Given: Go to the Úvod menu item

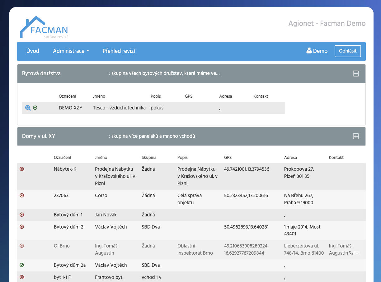Looking at the screenshot, I should 33,51.
